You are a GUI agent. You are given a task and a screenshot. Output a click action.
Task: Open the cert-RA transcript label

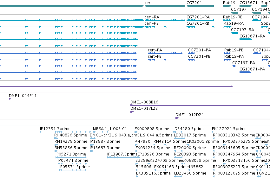152,17
